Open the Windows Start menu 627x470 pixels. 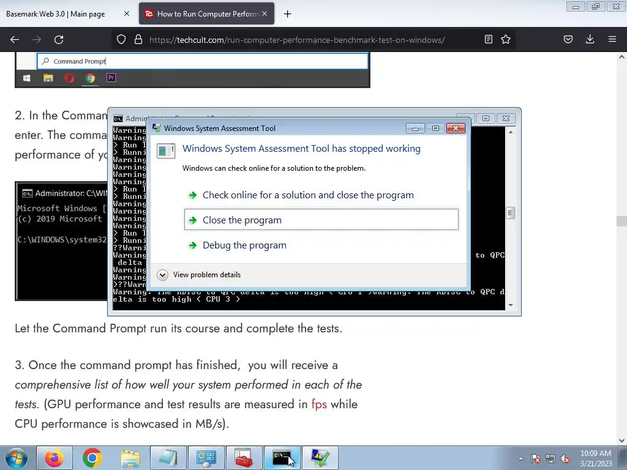click(x=17, y=458)
